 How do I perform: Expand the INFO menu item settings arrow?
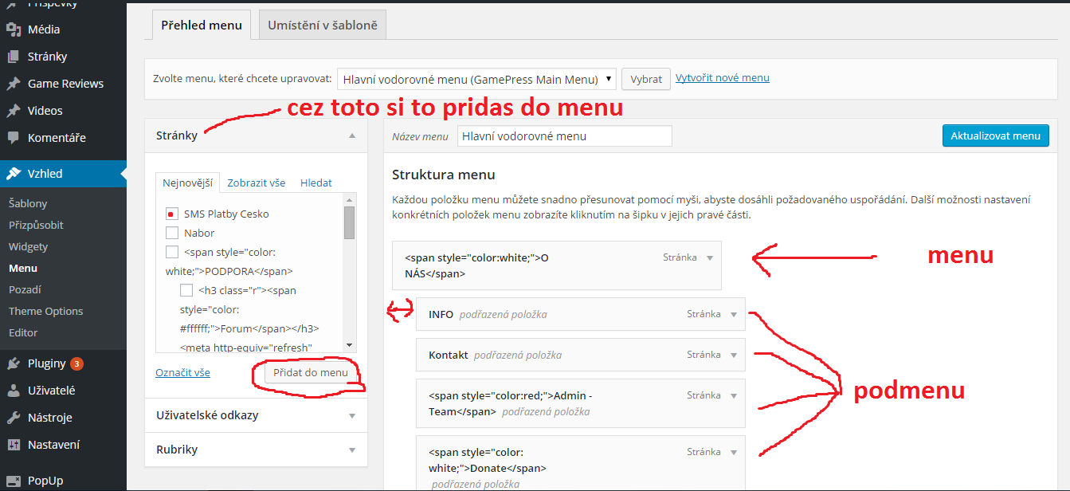pyautogui.click(x=734, y=314)
